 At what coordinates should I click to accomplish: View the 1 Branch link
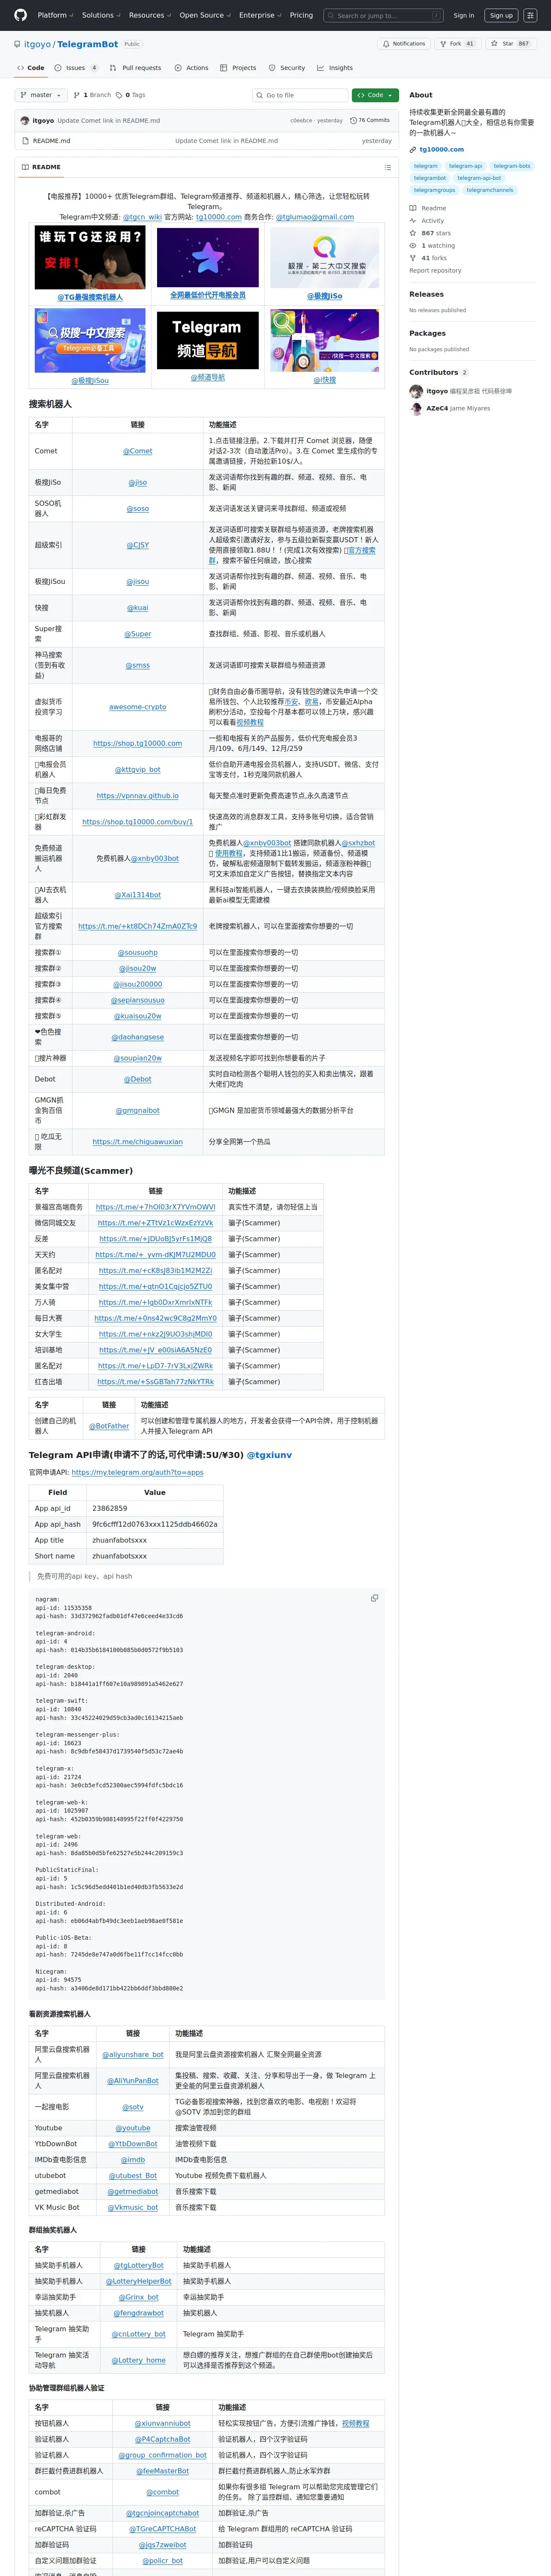(x=92, y=95)
